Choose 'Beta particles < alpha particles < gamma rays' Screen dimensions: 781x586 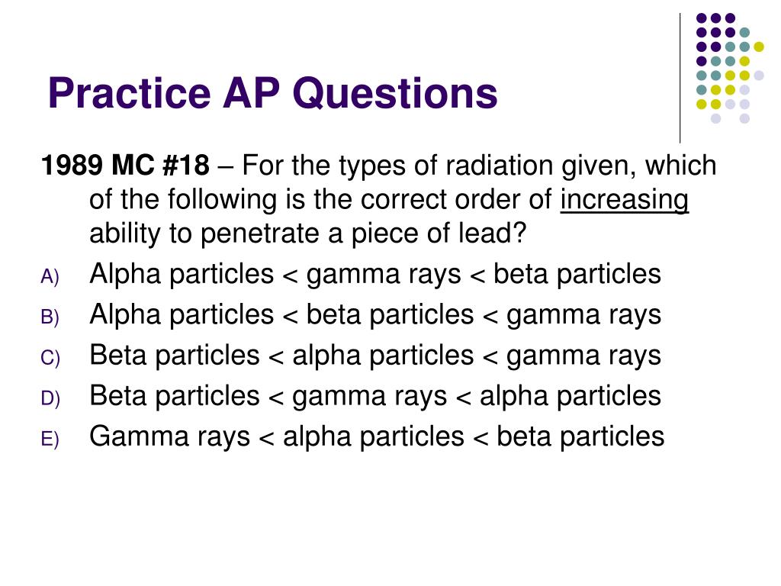click(x=375, y=356)
